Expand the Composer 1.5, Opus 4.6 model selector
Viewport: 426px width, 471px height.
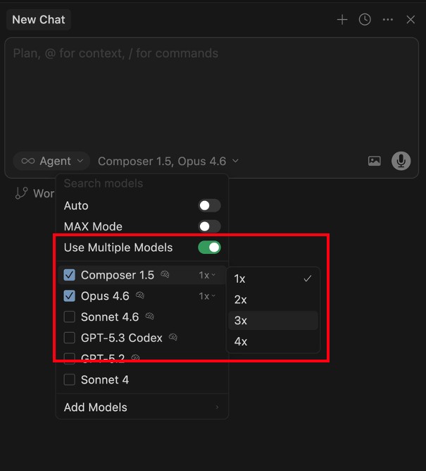click(x=168, y=161)
